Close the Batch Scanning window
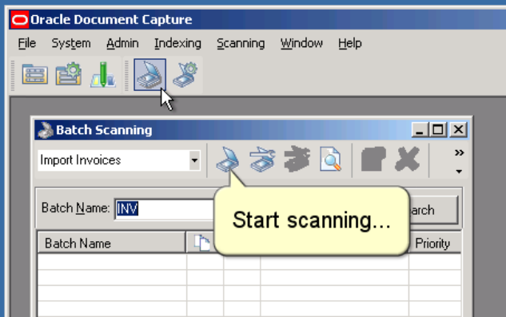Image resolution: width=506 pixels, height=317 pixels. (458, 130)
